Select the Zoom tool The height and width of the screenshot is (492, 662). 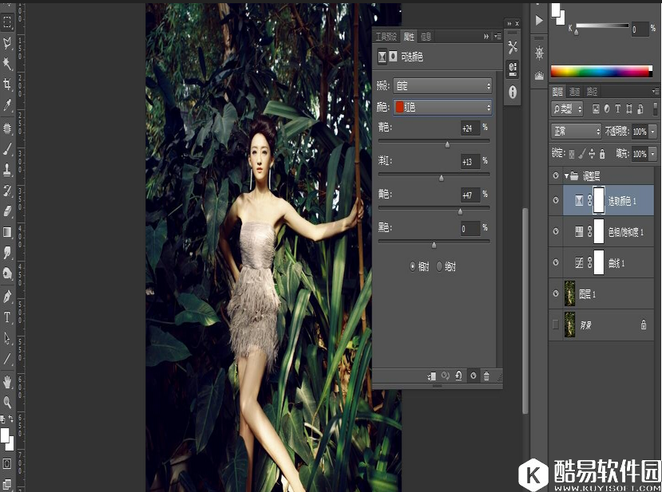[9, 403]
